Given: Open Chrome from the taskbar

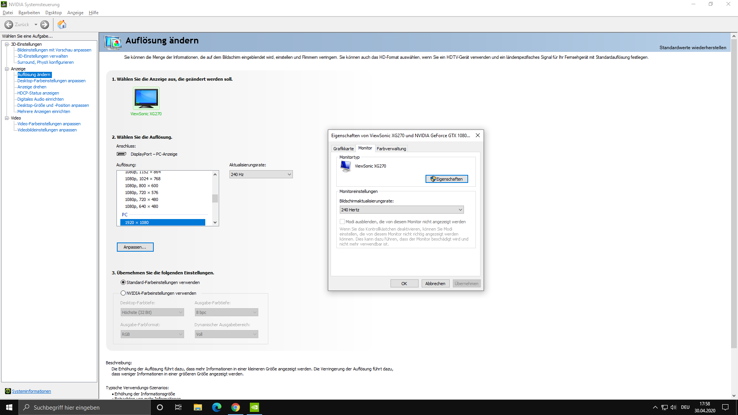Looking at the screenshot, I should (x=236, y=407).
